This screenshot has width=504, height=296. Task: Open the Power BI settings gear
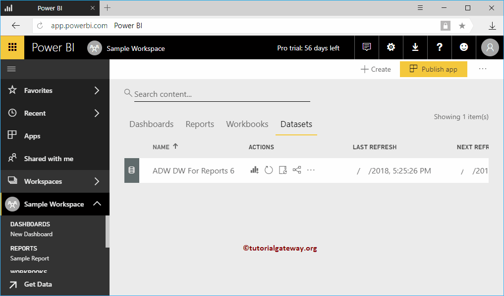point(391,47)
